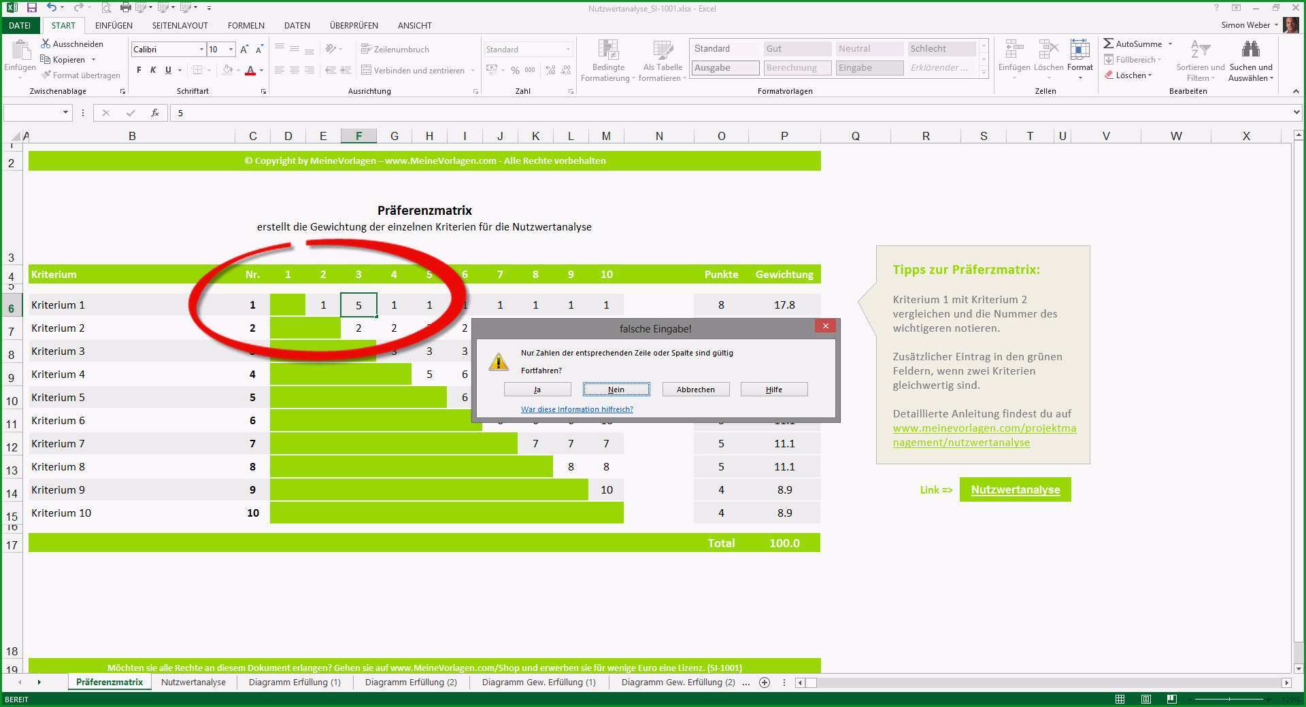Close the falsche Eingabe dialog
The width and height of the screenshot is (1306, 707).
click(x=826, y=326)
